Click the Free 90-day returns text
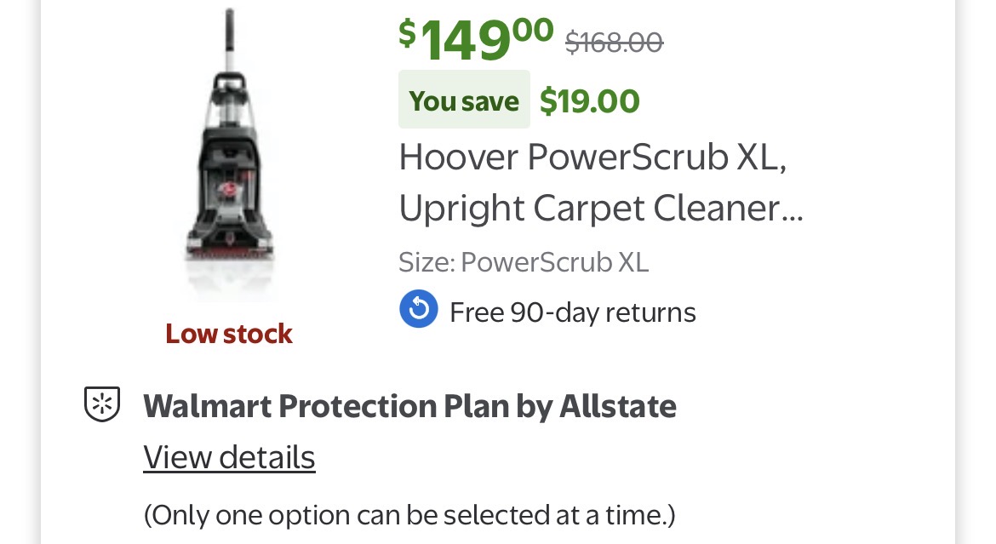 pos(572,312)
